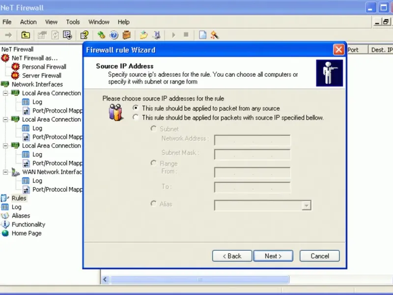Screen dimensions: 393x295
Task: Click the stop square toolbar icon
Action: (x=186, y=34)
